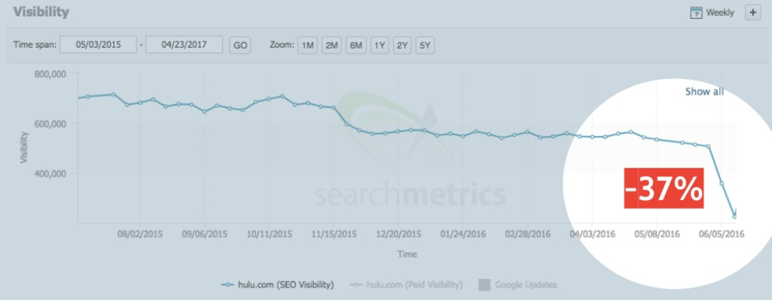The width and height of the screenshot is (772, 300).
Task: Toggle hulu.com Paid Visibility series
Action: [414, 284]
